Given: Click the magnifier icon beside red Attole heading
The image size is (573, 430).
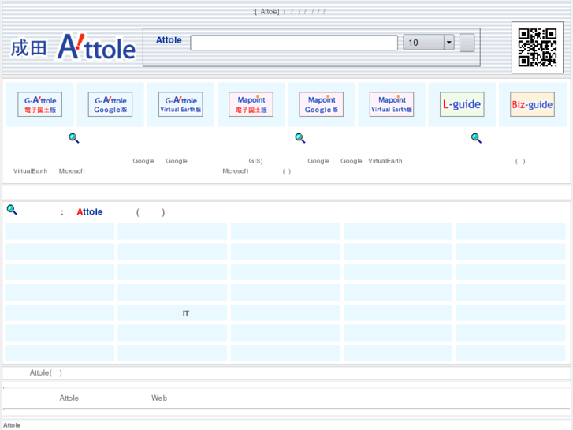Looking at the screenshot, I should (x=12, y=210).
